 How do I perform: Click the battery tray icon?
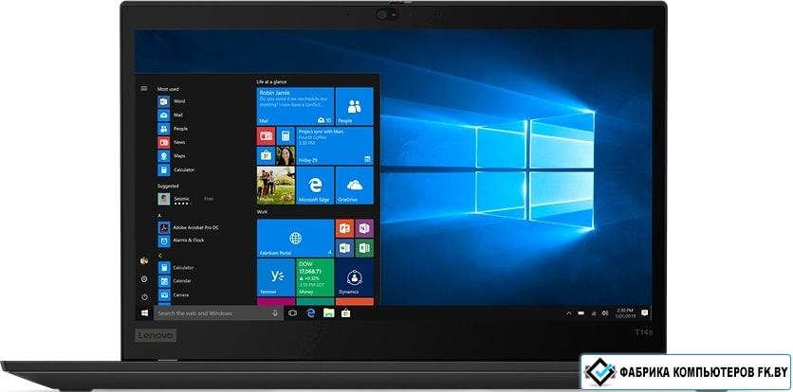point(581,313)
